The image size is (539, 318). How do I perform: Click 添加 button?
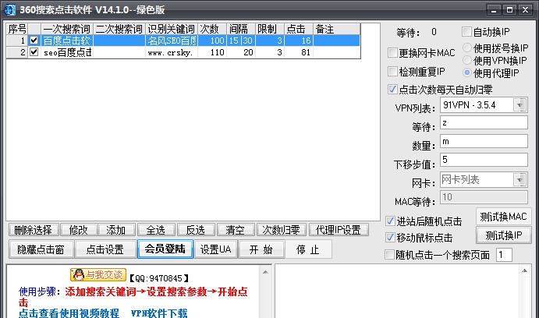tap(116, 230)
